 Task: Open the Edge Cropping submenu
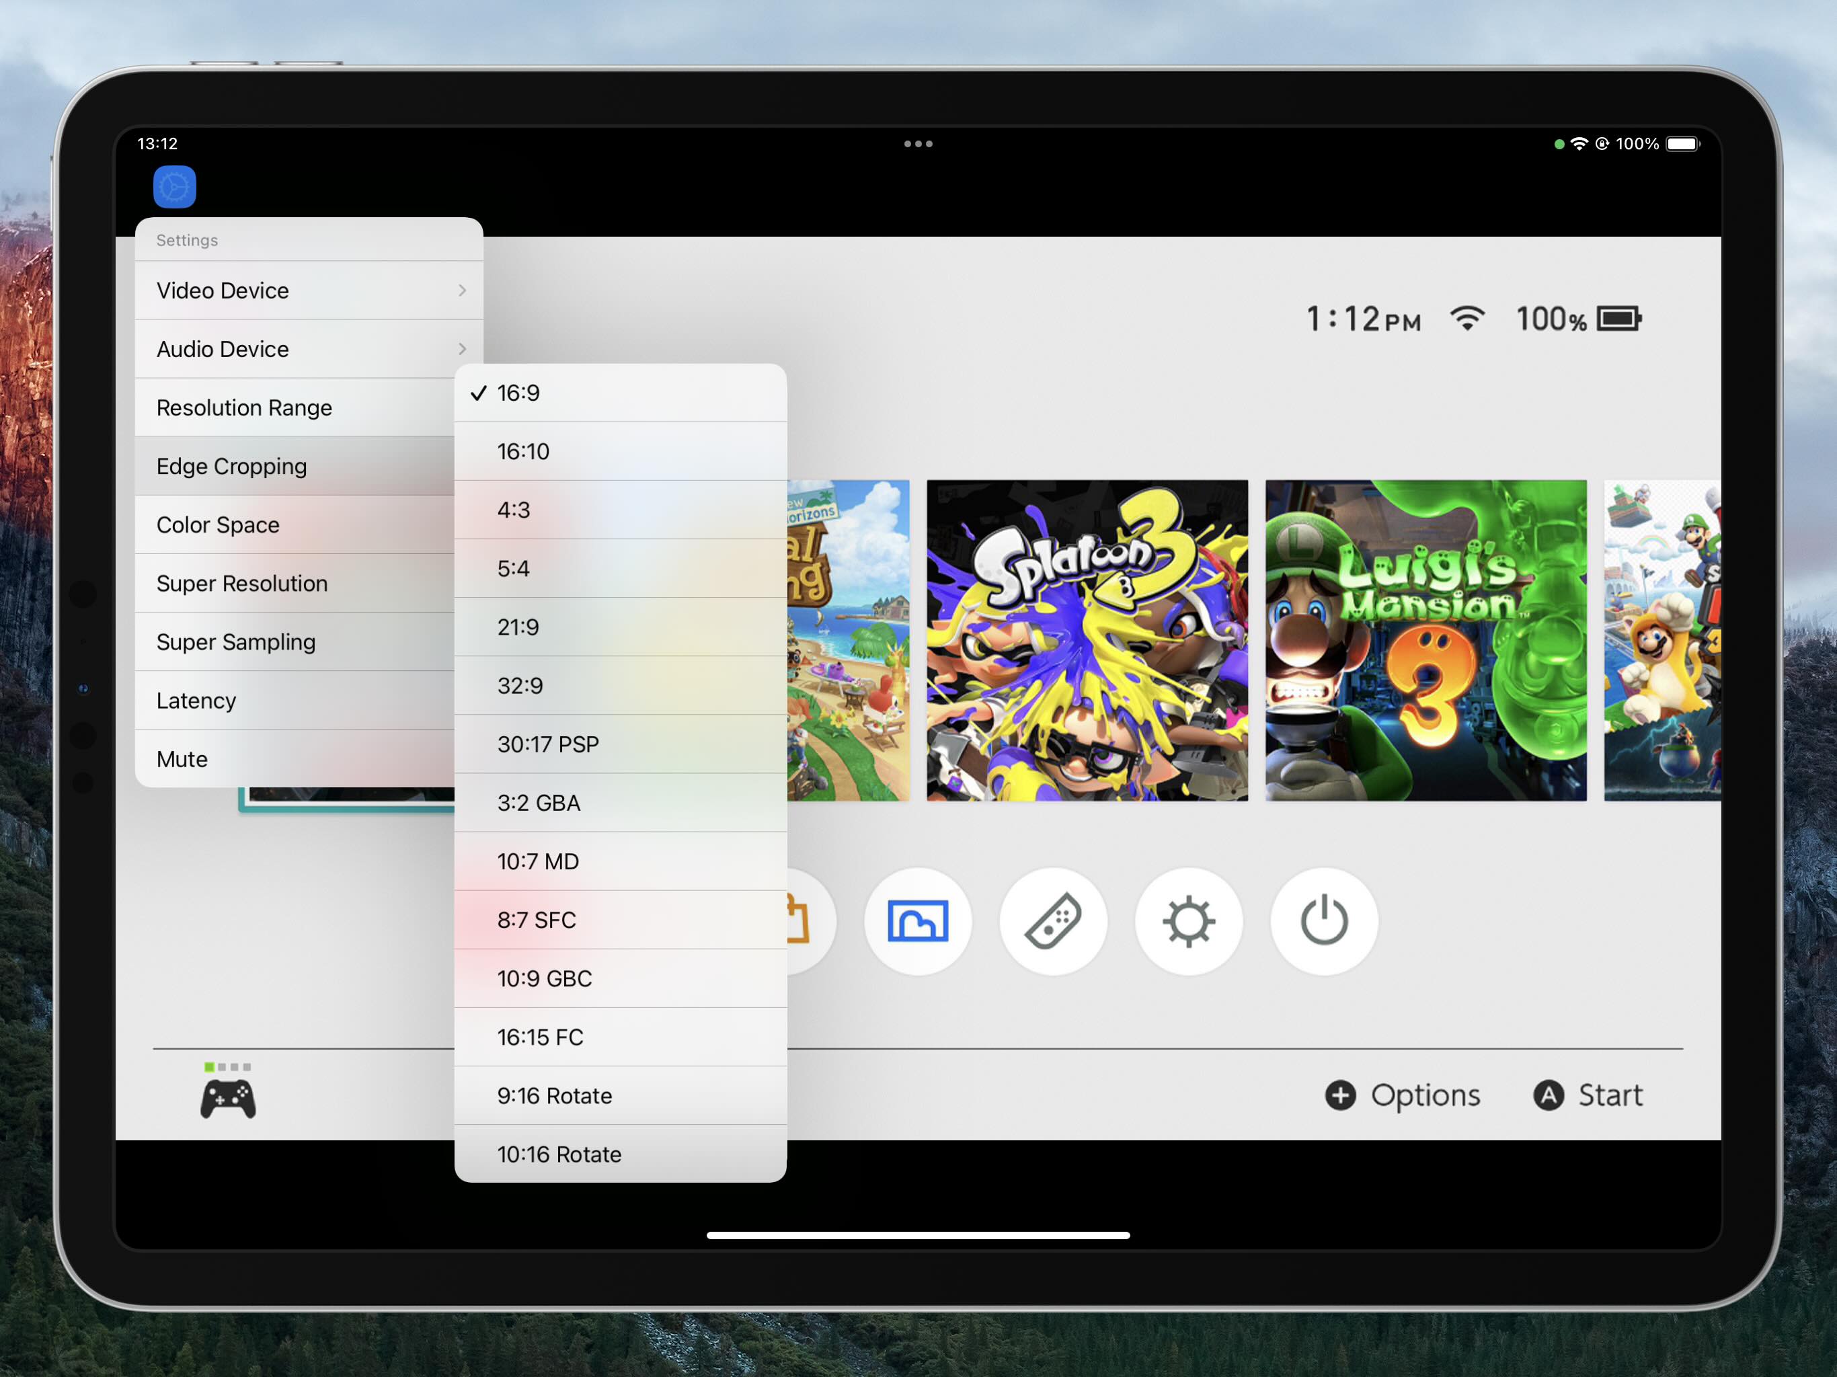tap(295, 466)
